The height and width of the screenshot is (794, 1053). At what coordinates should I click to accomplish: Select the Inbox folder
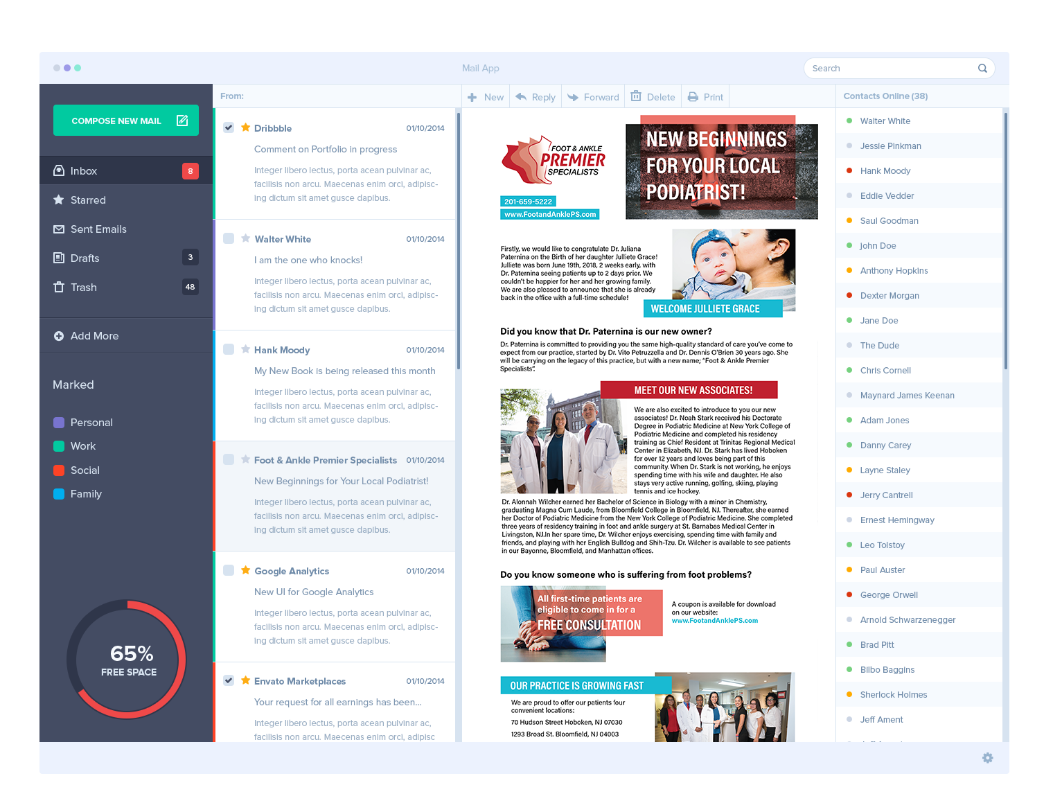(126, 170)
